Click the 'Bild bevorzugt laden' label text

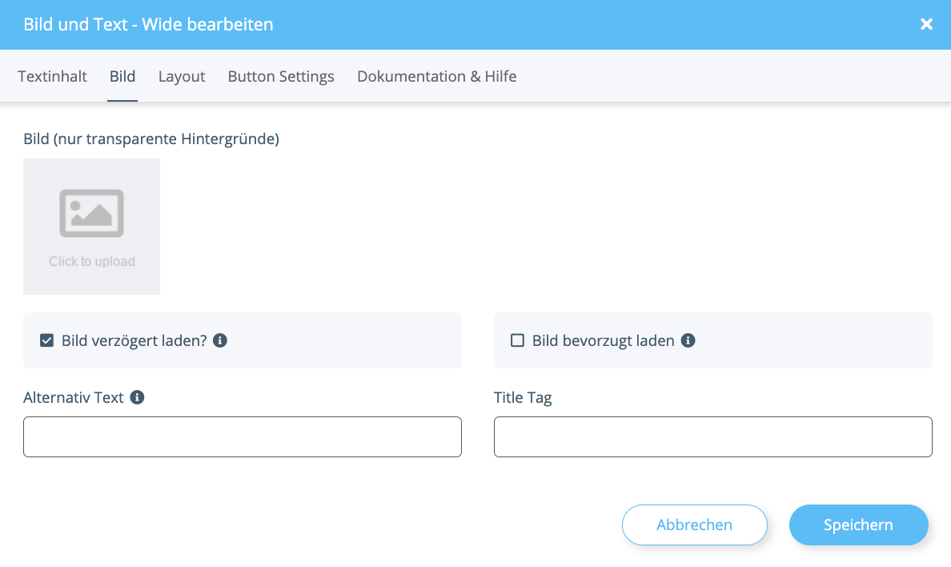tap(603, 340)
